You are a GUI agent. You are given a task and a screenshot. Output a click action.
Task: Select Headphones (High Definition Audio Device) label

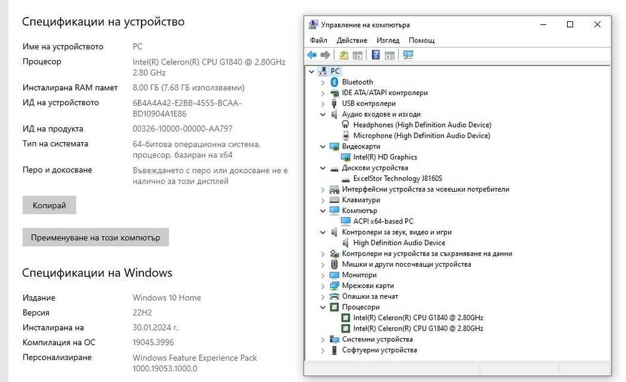pos(423,125)
